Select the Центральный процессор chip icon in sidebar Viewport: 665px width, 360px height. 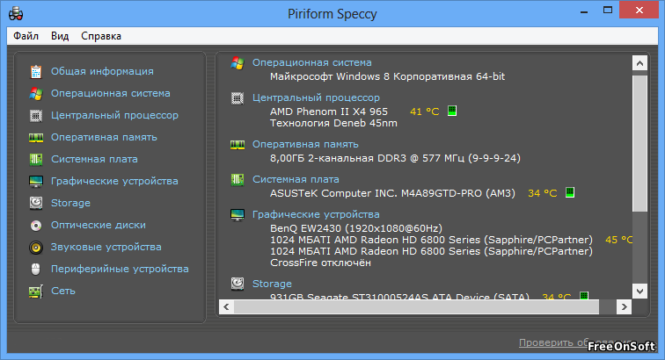coord(36,116)
